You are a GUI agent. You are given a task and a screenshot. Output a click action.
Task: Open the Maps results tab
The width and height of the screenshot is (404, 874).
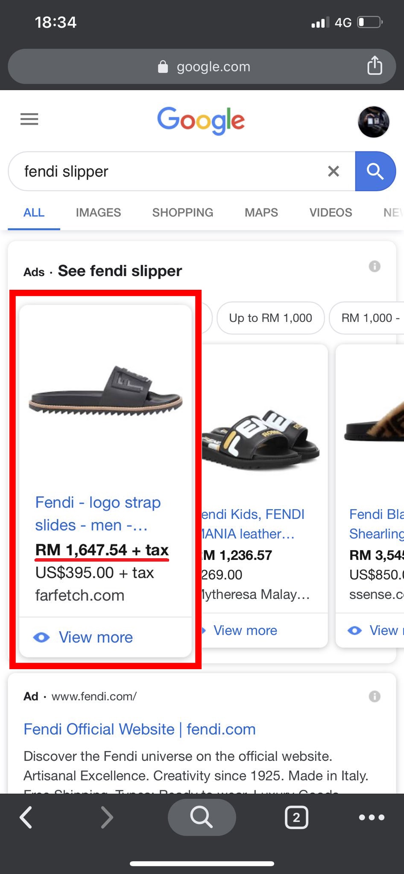261,213
